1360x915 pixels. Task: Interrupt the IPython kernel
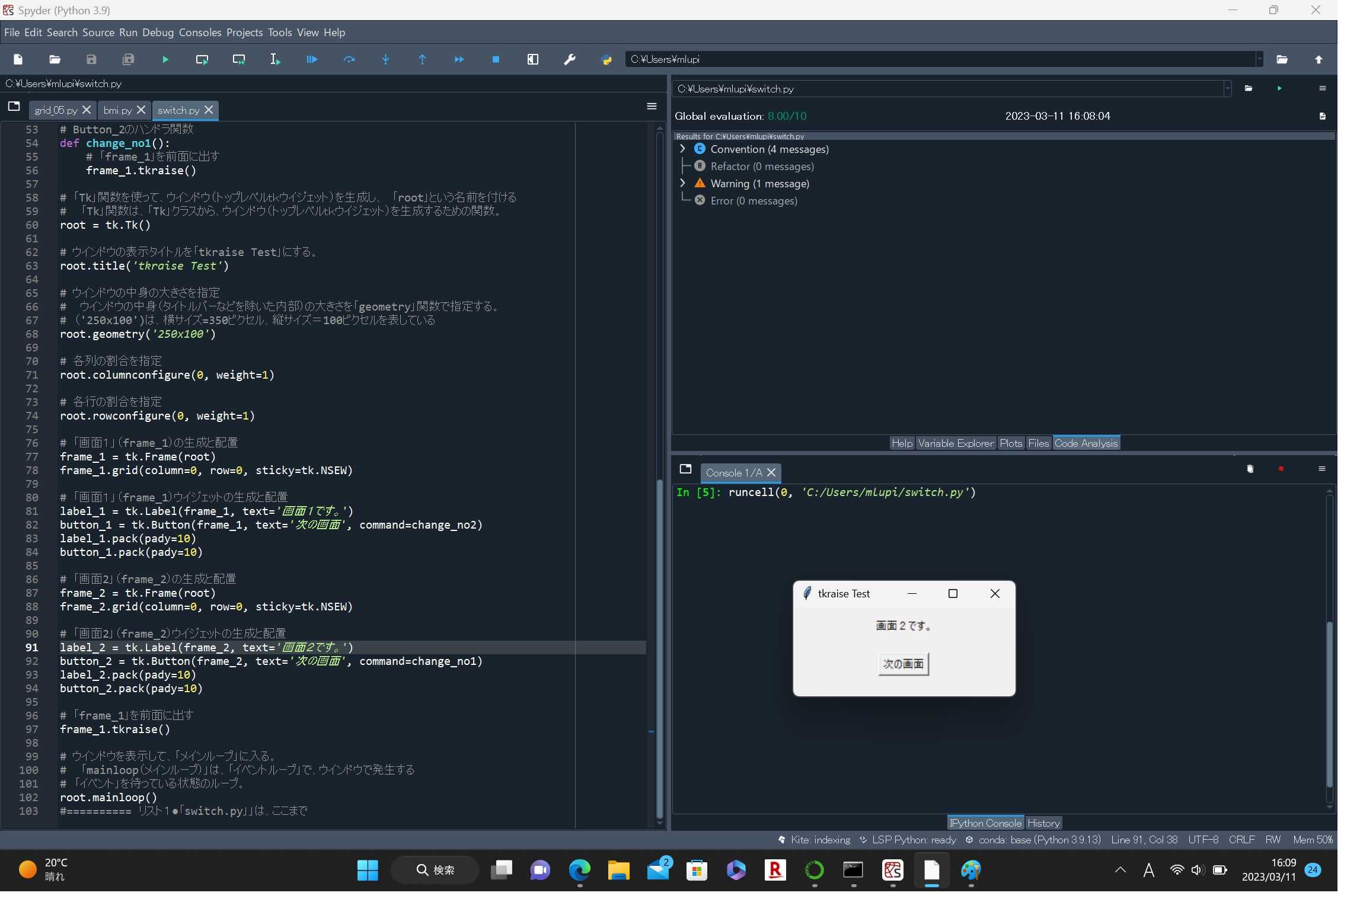[1281, 468]
